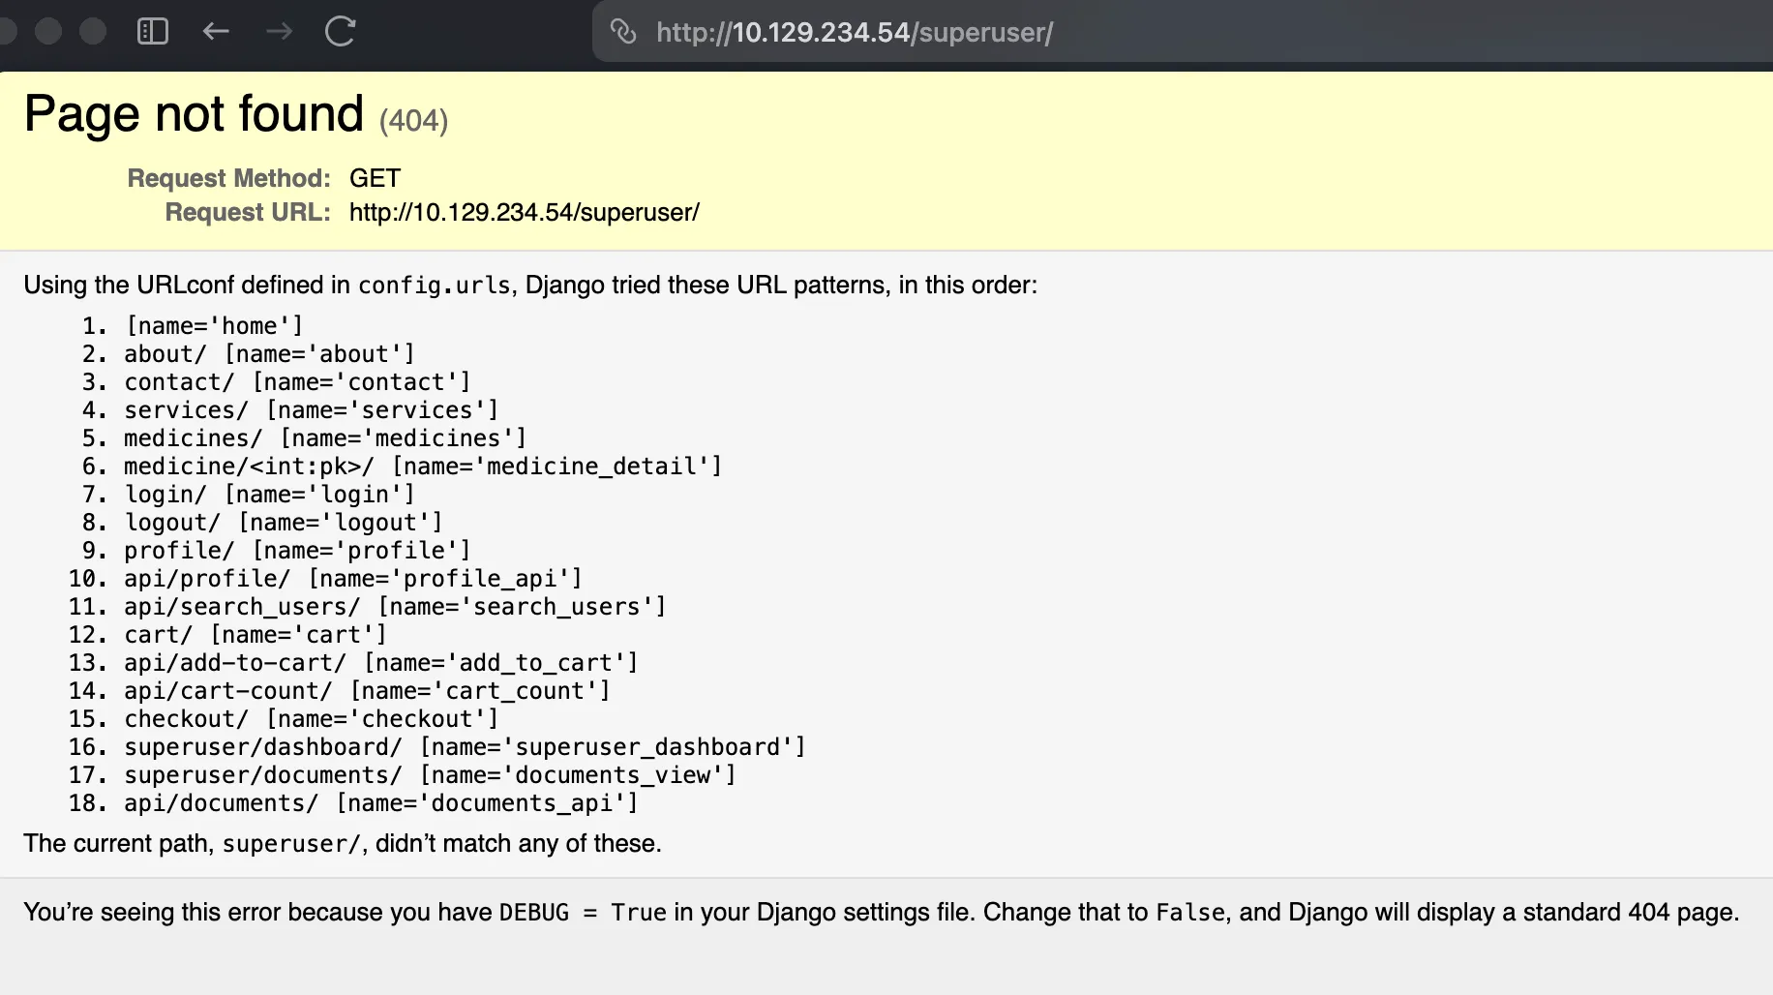Viewport: 1773px width, 995px height.
Task: Select pattern row "checkout/ [name='checkout']"
Action: pyautogui.click(x=311, y=719)
